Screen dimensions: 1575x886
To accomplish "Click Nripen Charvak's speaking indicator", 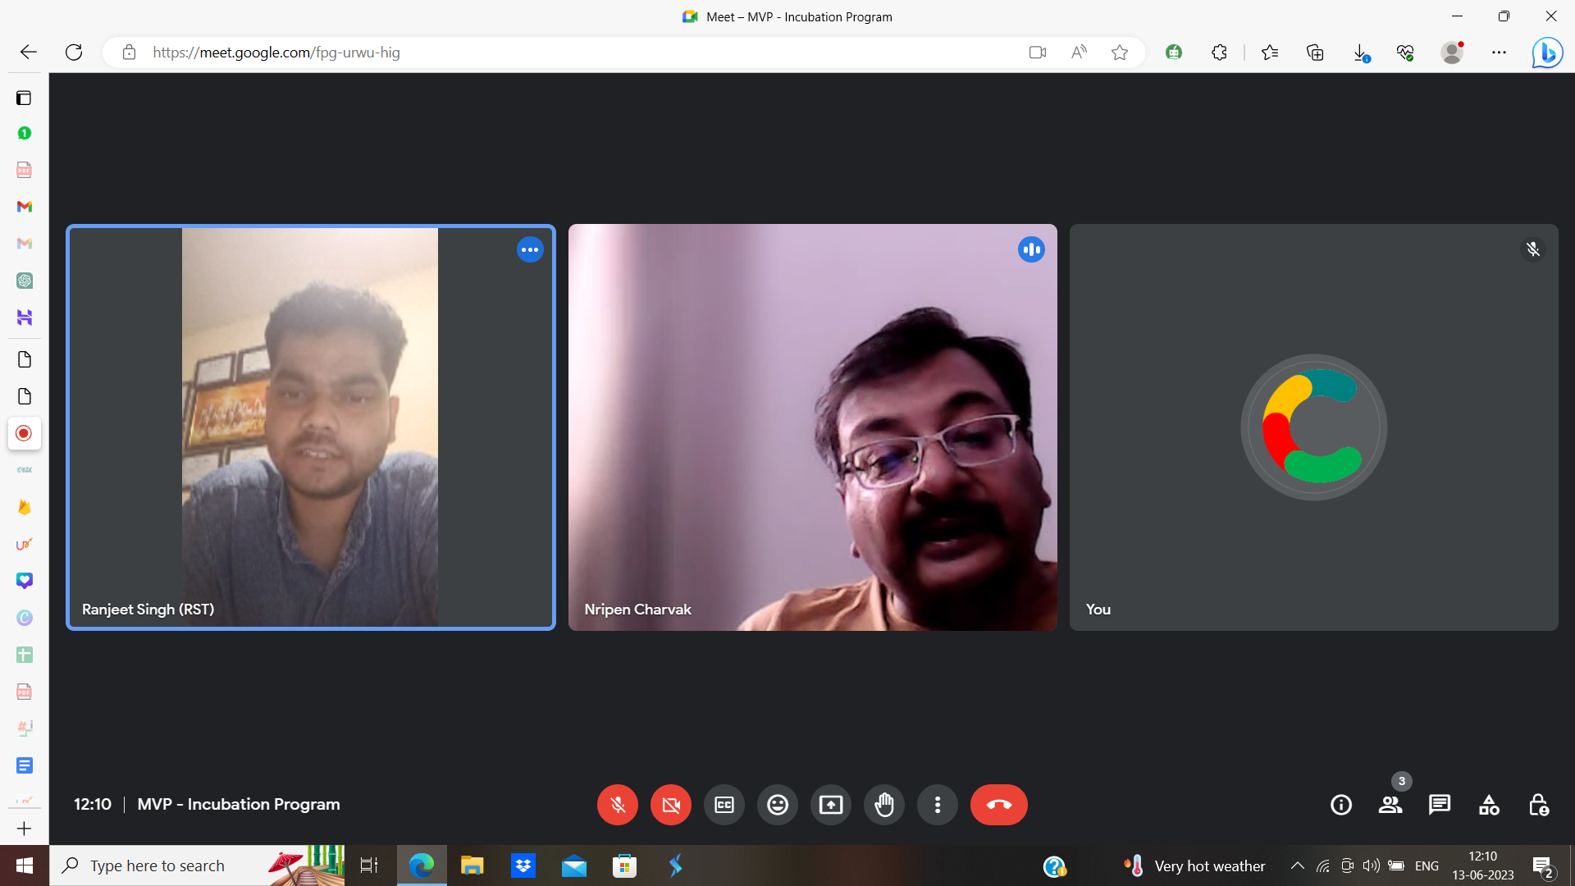I will [x=1031, y=249].
